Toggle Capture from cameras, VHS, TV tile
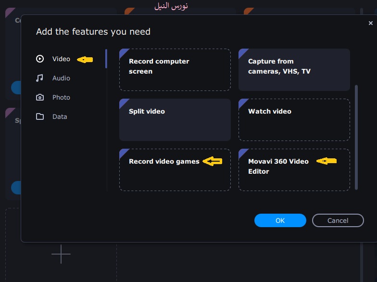The height and width of the screenshot is (282, 377). pos(294,70)
